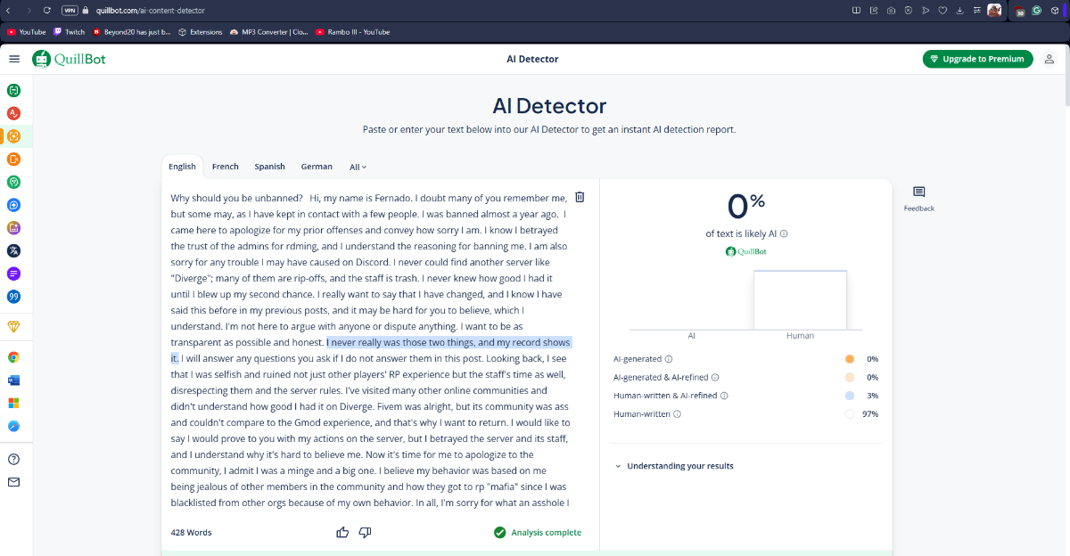Screen dimensions: 1070x556
Task: Open the Feedback panel icon
Action: (x=919, y=192)
